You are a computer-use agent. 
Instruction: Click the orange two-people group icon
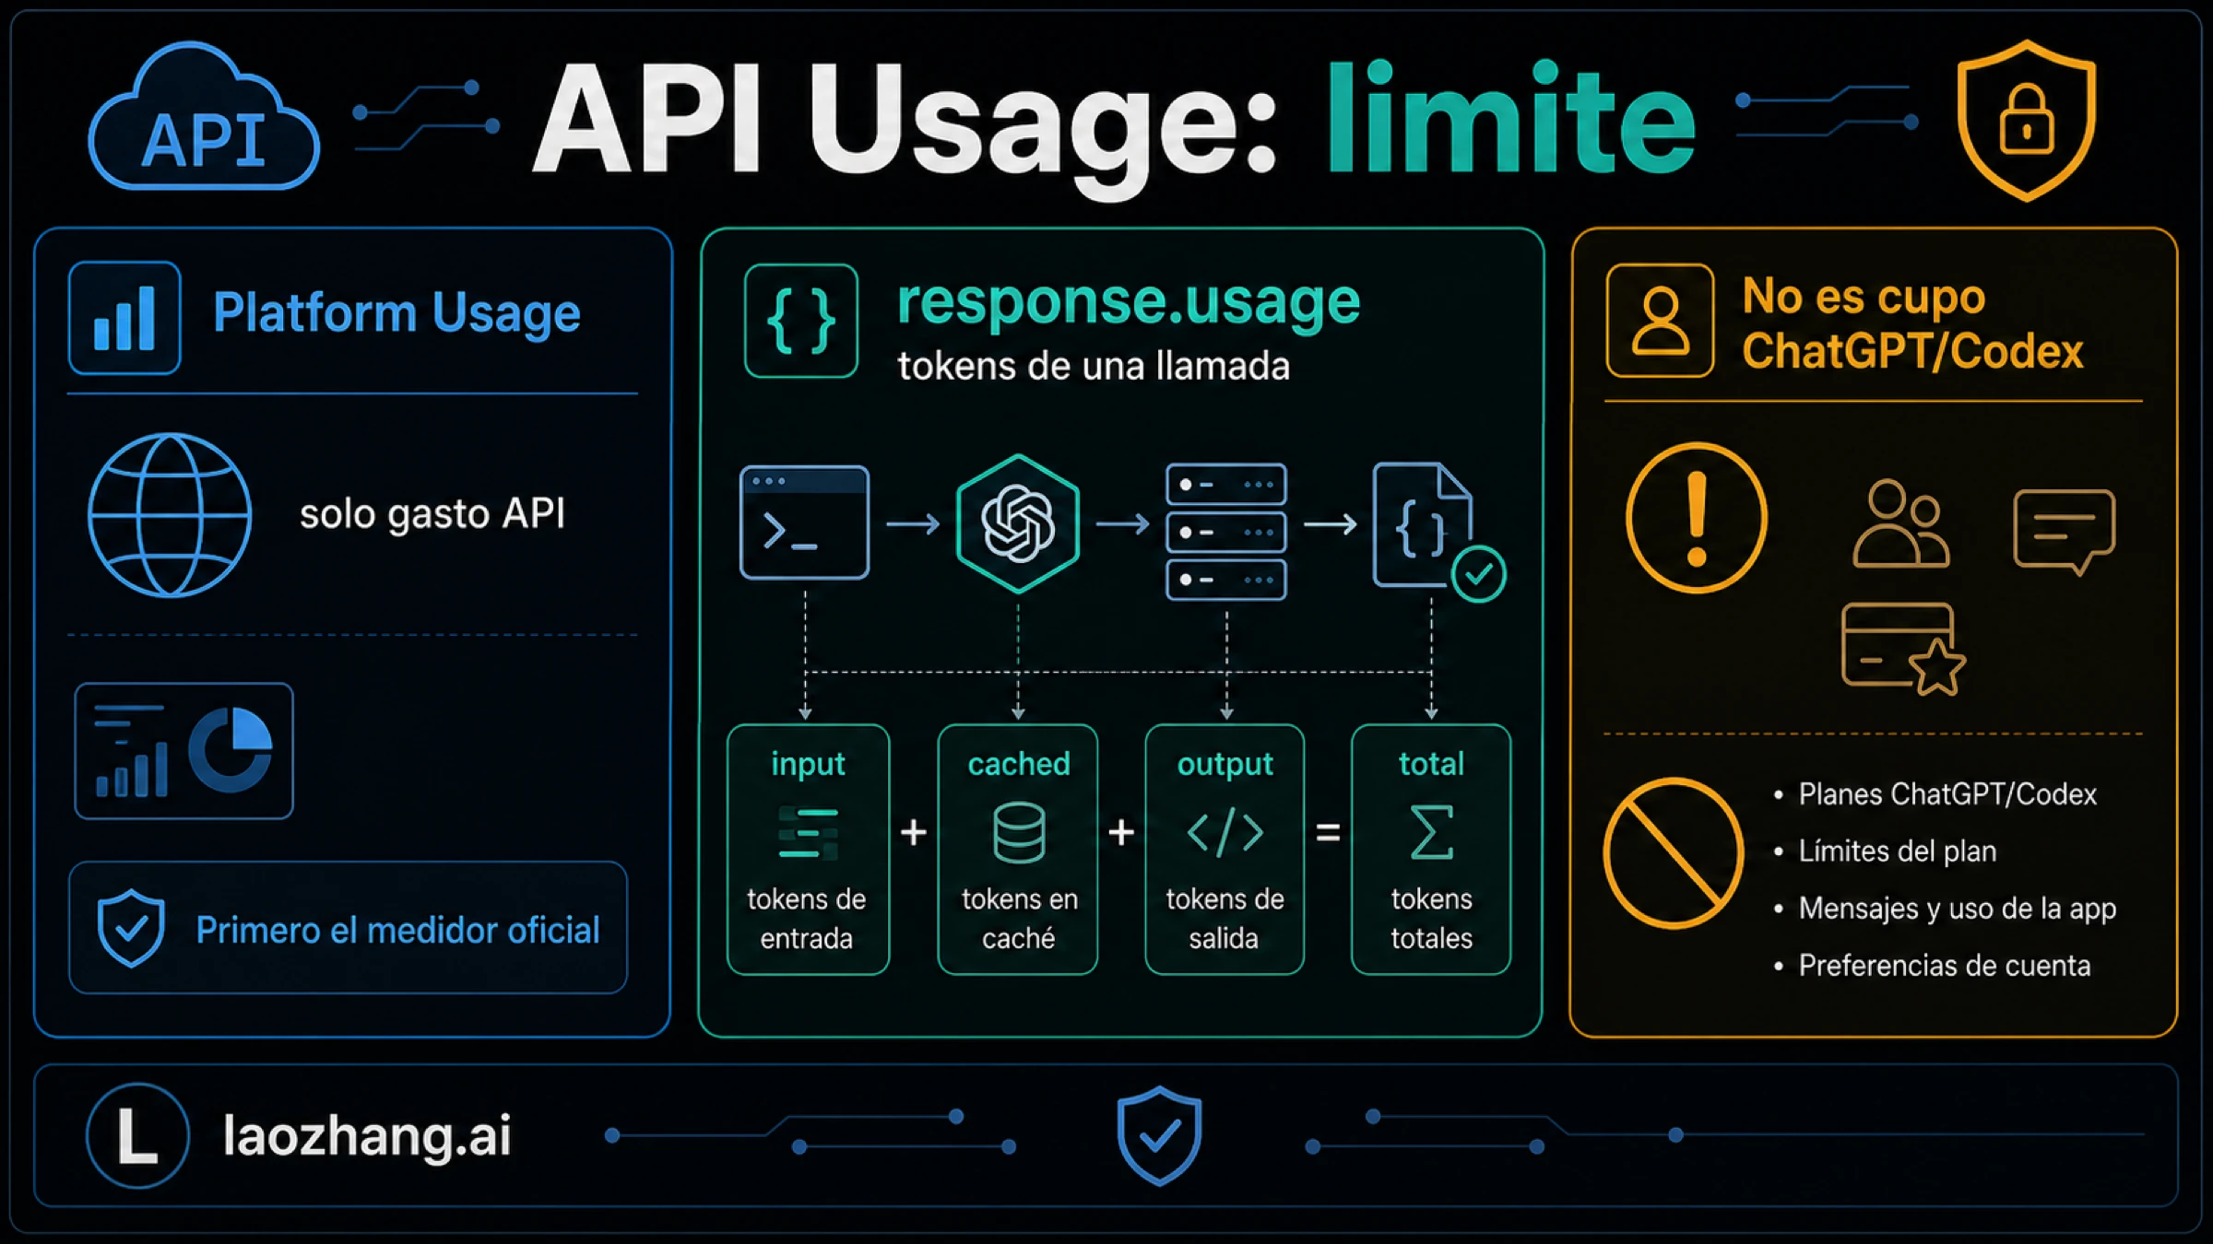pos(1900,523)
